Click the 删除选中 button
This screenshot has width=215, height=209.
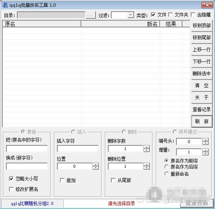point(202,73)
